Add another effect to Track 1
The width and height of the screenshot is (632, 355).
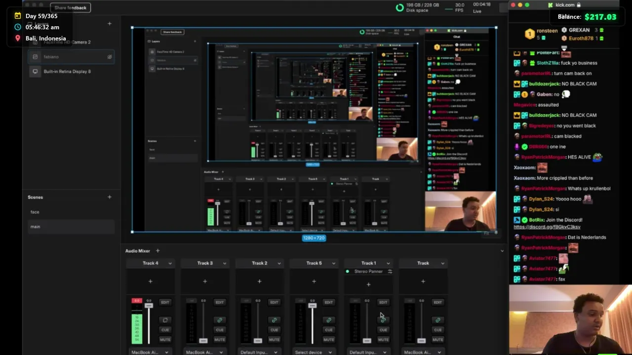[368, 284]
